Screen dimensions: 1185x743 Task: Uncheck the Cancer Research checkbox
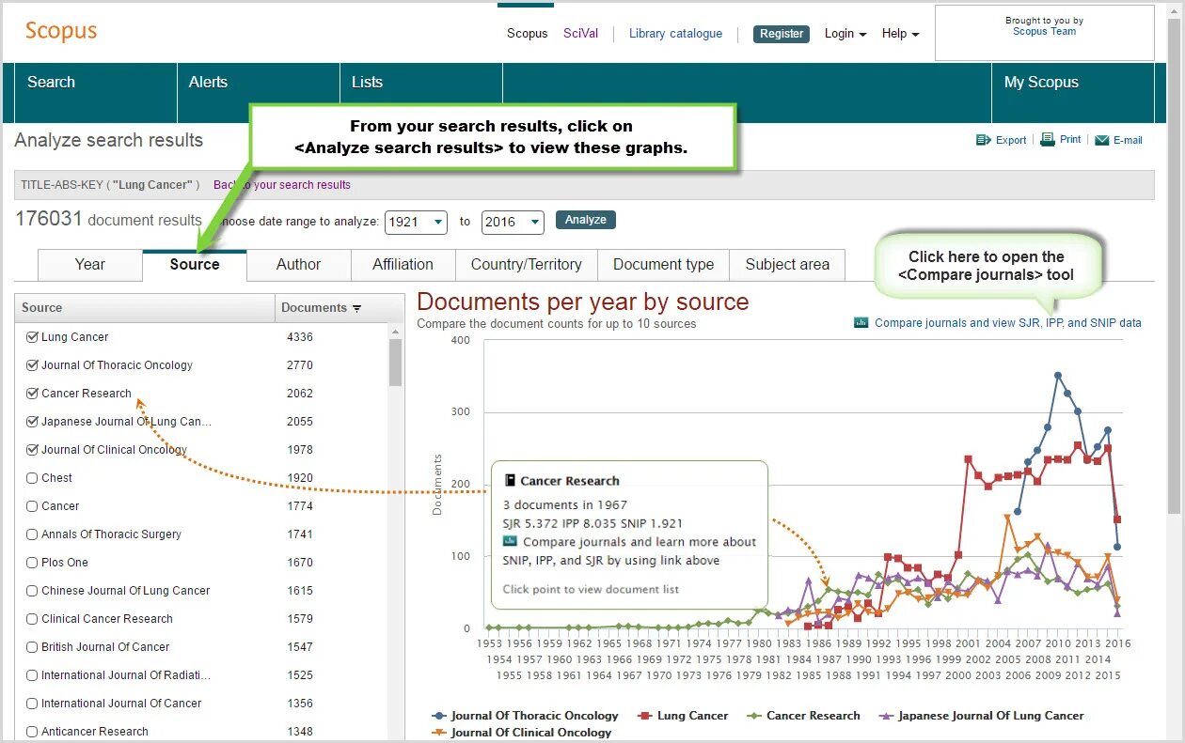tap(33, 393)
